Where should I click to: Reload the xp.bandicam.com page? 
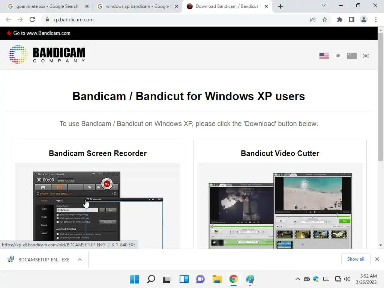(x=32, y=19)
